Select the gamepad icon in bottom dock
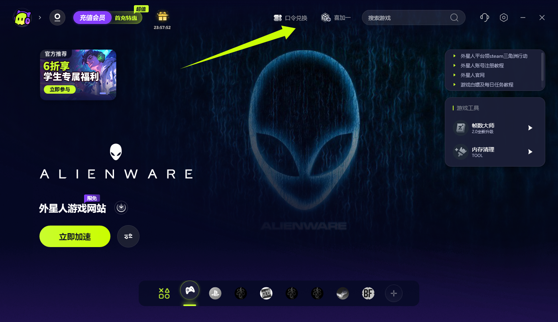This screenshot has height=322, width=558. (x=190, y=291)
